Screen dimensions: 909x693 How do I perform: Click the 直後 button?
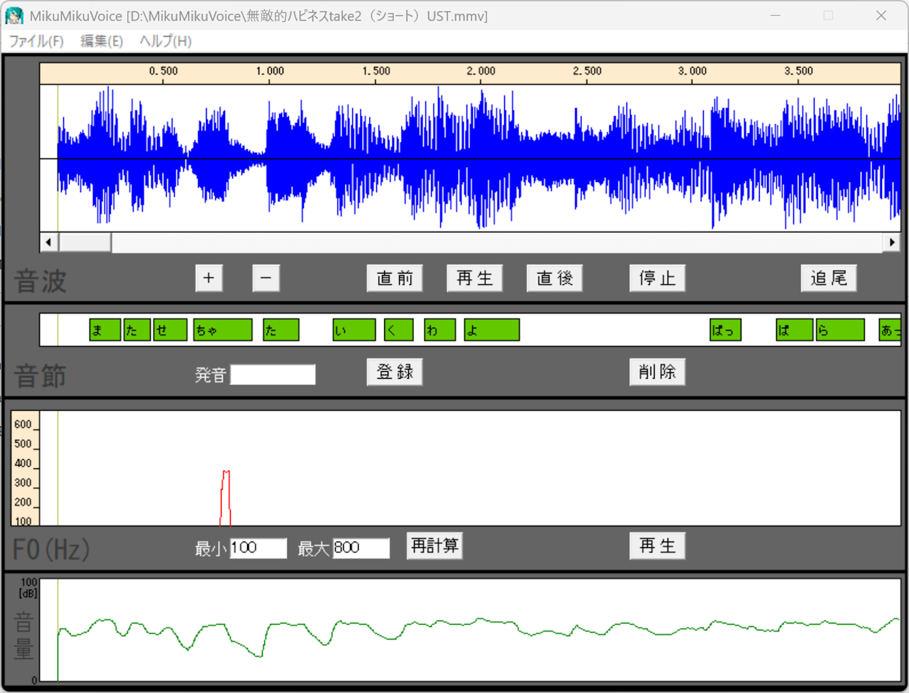pyautogui.click(x=555, y=278)
